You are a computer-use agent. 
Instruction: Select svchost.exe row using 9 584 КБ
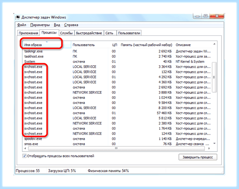(x=118, y=103)
